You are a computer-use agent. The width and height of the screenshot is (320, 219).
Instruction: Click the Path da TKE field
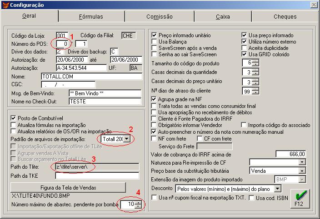coord(97,175)
